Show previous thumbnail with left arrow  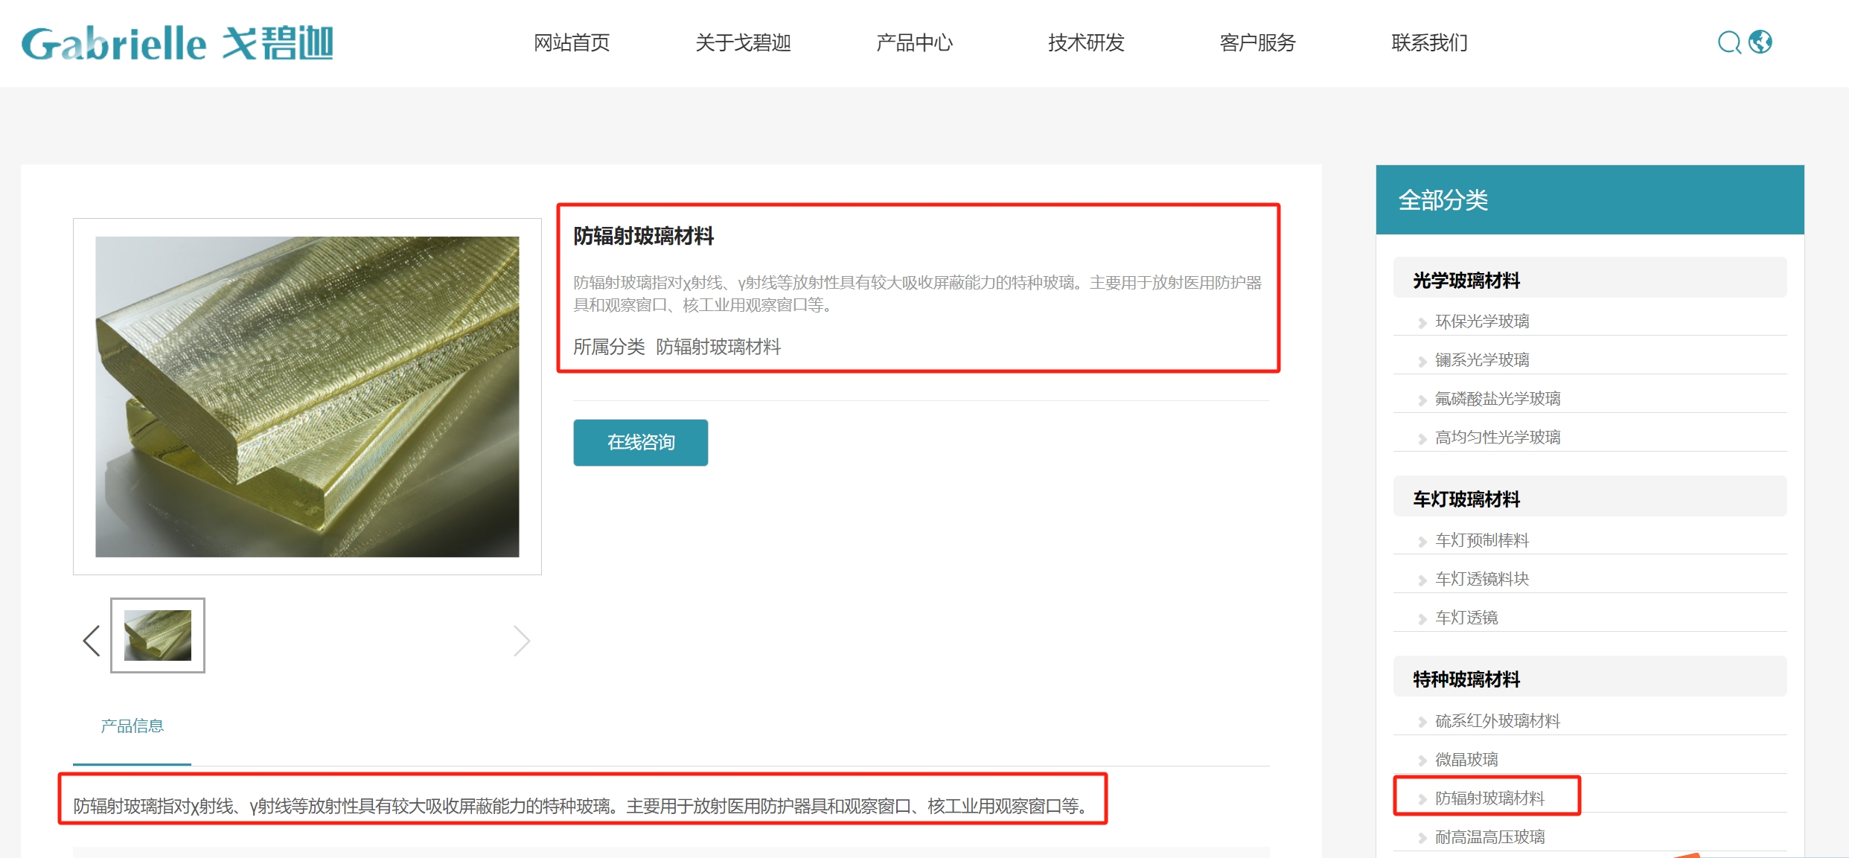[x=92, y=640]
